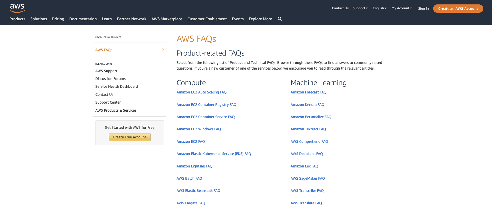The width and height of the screenshot is (492, 209).
Task: Open the Amazon Elastic Kubernetes Service FAQ
Action: click(214, 154)
